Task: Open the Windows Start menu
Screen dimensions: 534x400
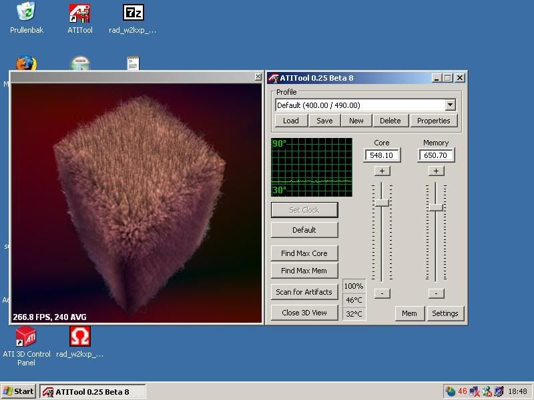Action: click(x=19, y=391)
